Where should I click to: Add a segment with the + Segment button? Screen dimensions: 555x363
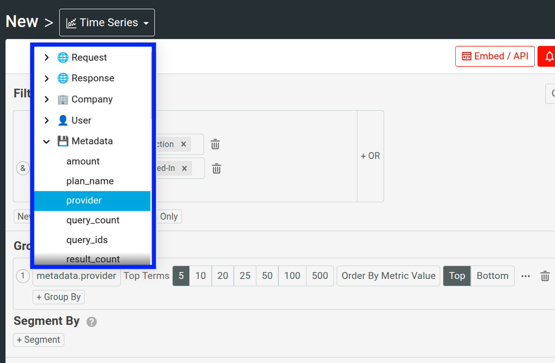38,340
